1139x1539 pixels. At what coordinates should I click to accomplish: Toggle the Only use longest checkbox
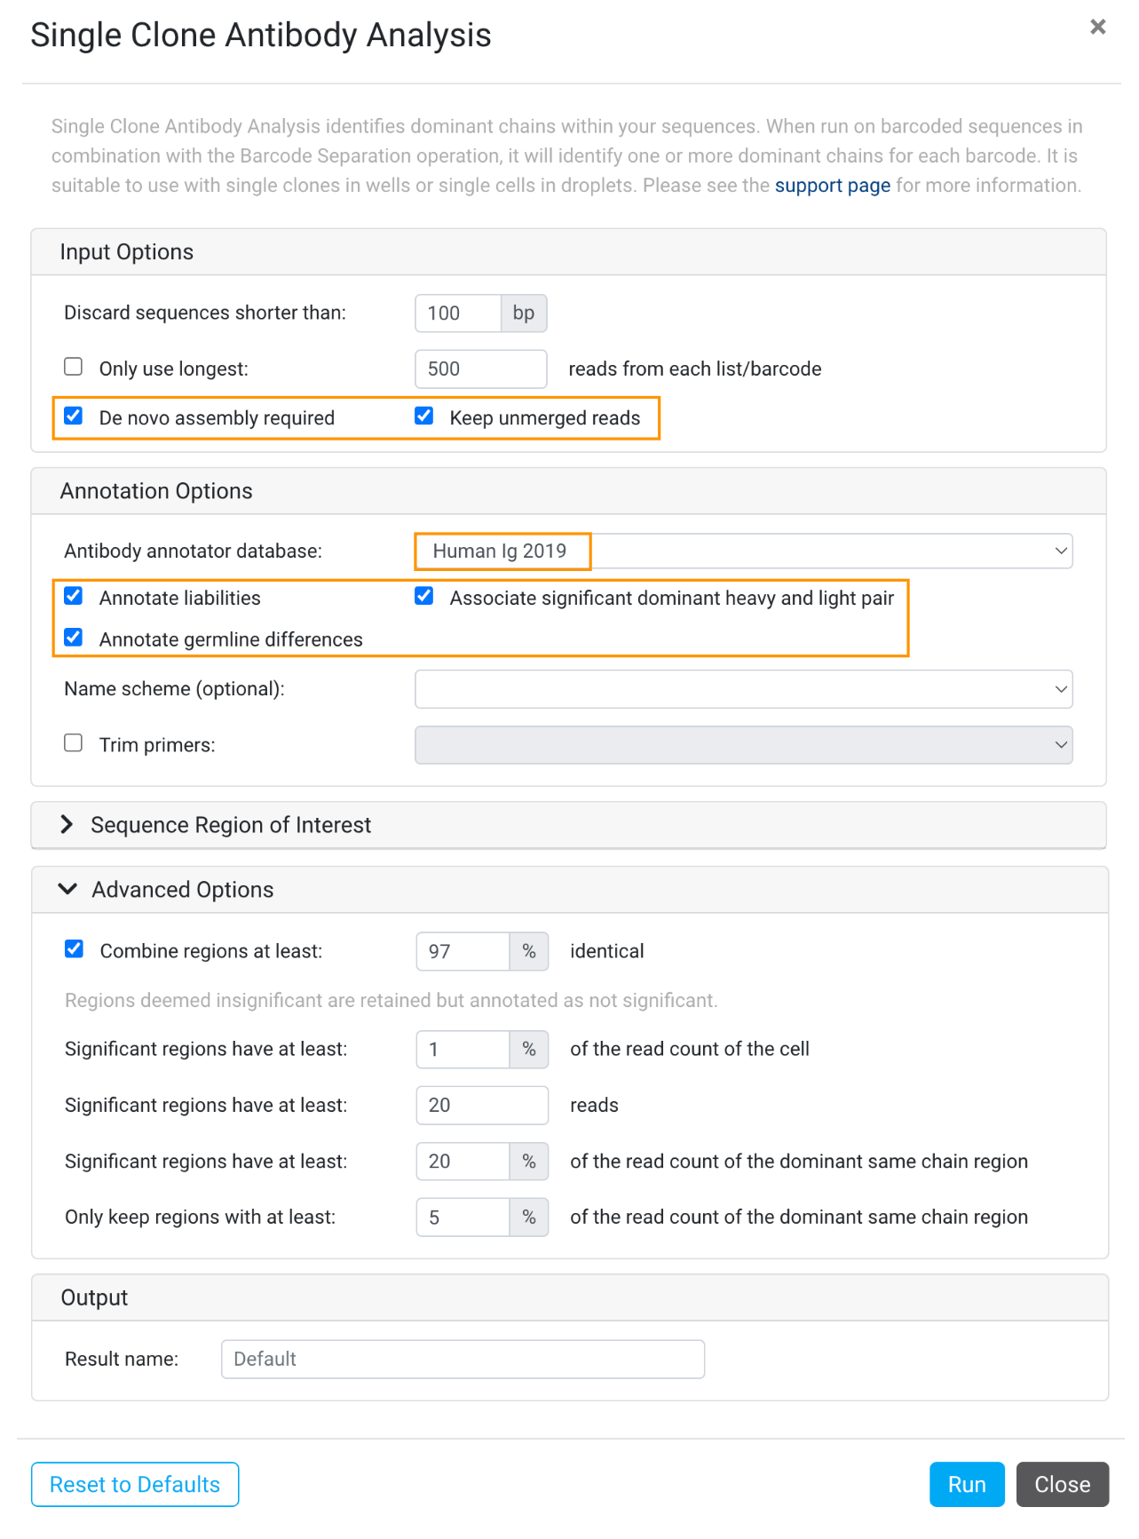(74, 367)
